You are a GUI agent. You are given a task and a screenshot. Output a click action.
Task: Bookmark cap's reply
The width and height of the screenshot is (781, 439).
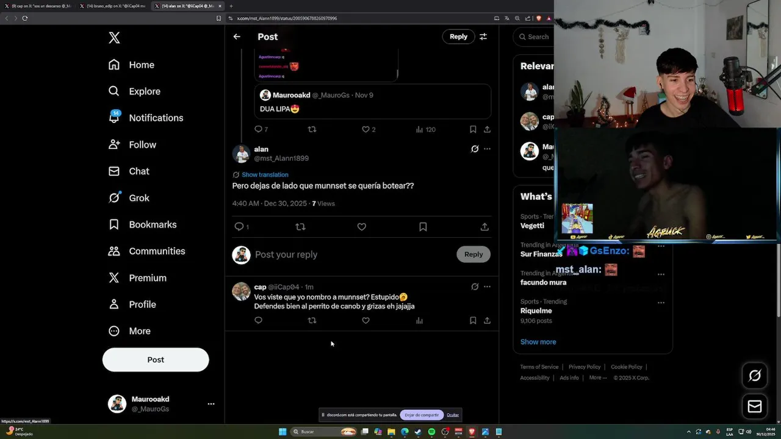click(473, 320)
